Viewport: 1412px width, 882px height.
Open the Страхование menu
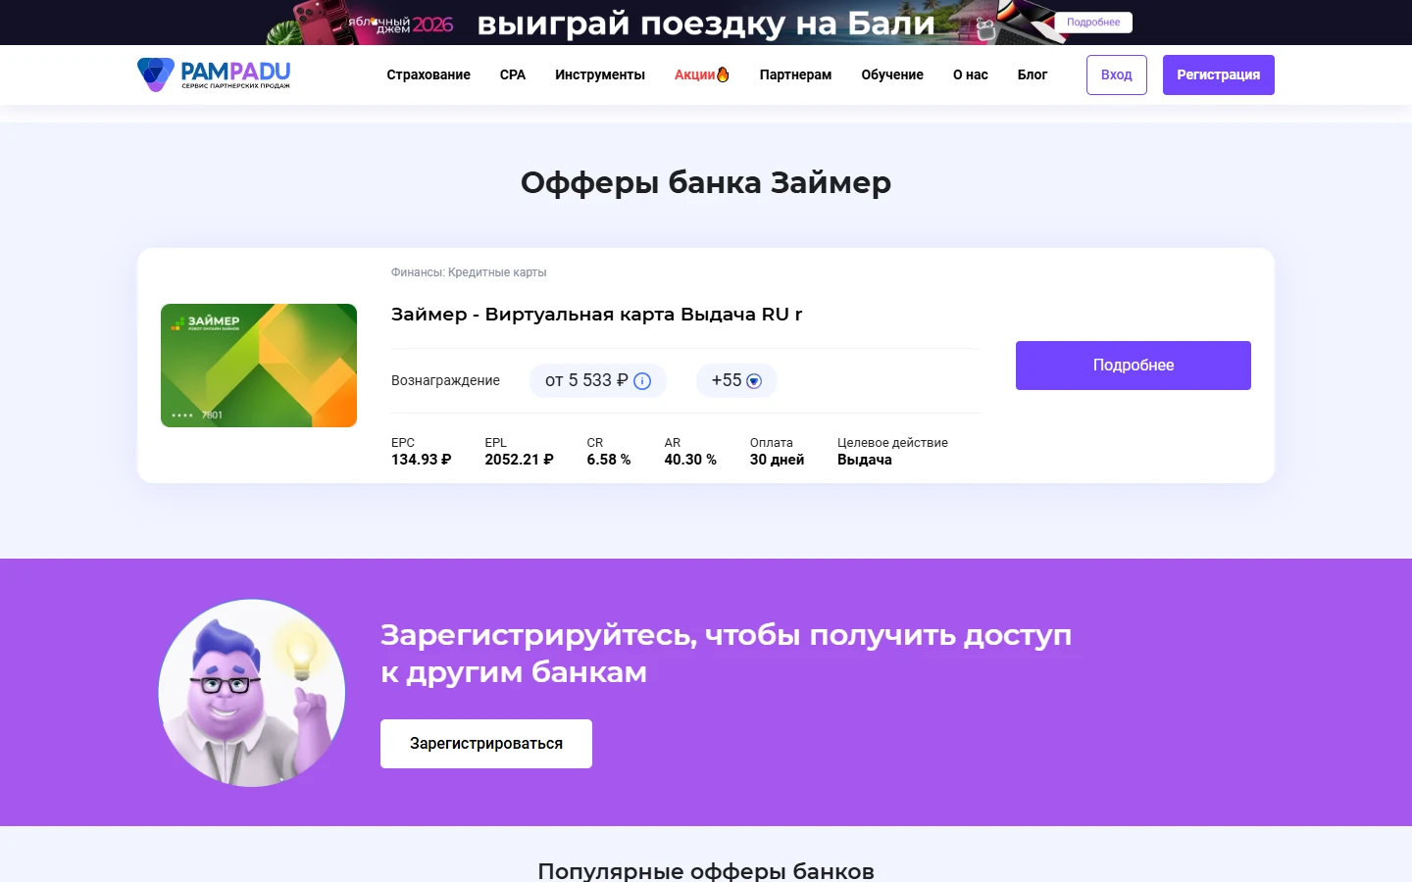429,74
